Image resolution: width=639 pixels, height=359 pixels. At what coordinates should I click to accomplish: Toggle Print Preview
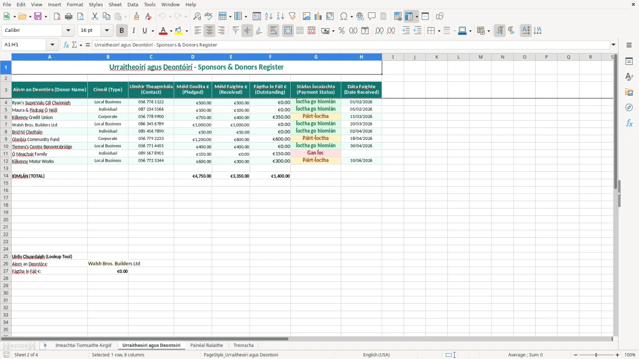80,16
